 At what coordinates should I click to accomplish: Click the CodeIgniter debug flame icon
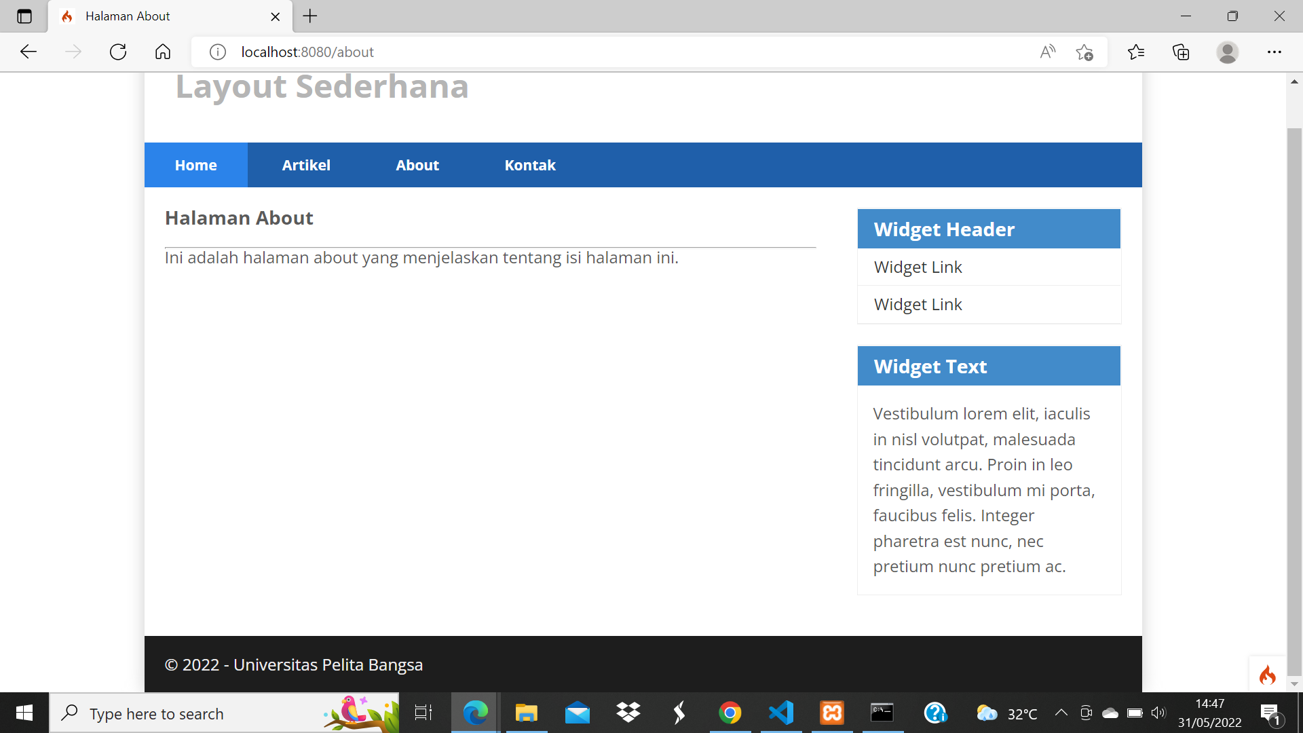[1267, 675]
